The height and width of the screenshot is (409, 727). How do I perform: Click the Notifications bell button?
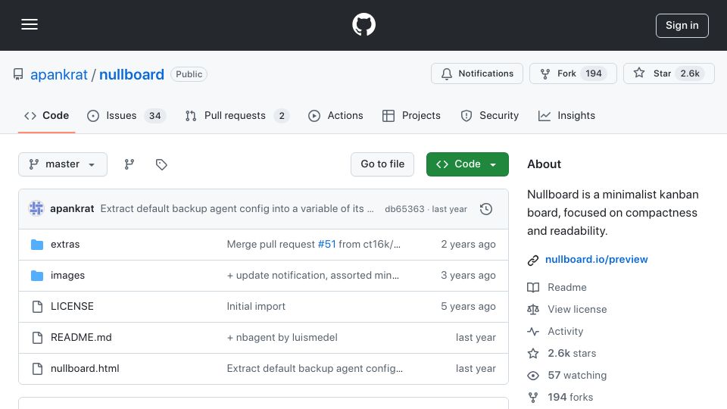476,73
